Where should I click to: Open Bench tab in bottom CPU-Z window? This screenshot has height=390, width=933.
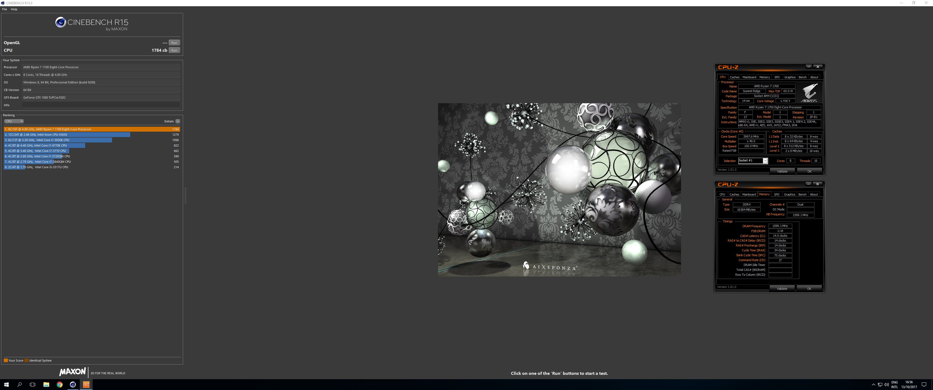[x=802, y=194]
